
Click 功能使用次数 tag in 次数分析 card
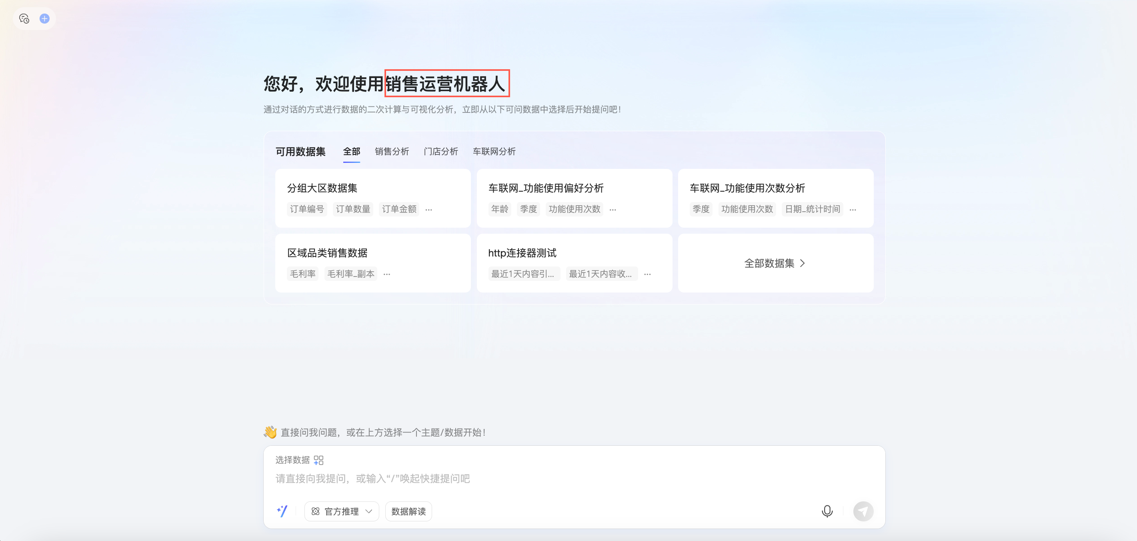pos(747,209)
